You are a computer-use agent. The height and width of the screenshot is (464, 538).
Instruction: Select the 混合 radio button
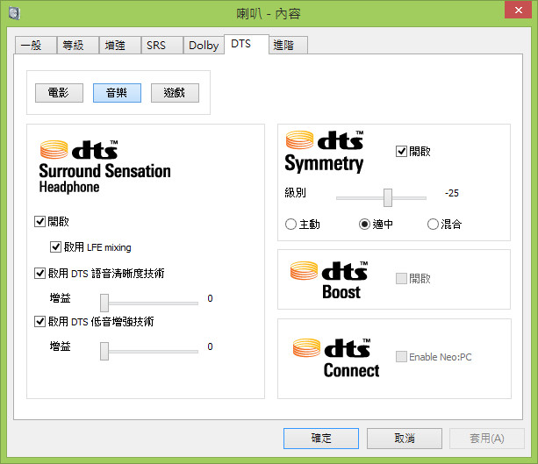pos(433,225)
